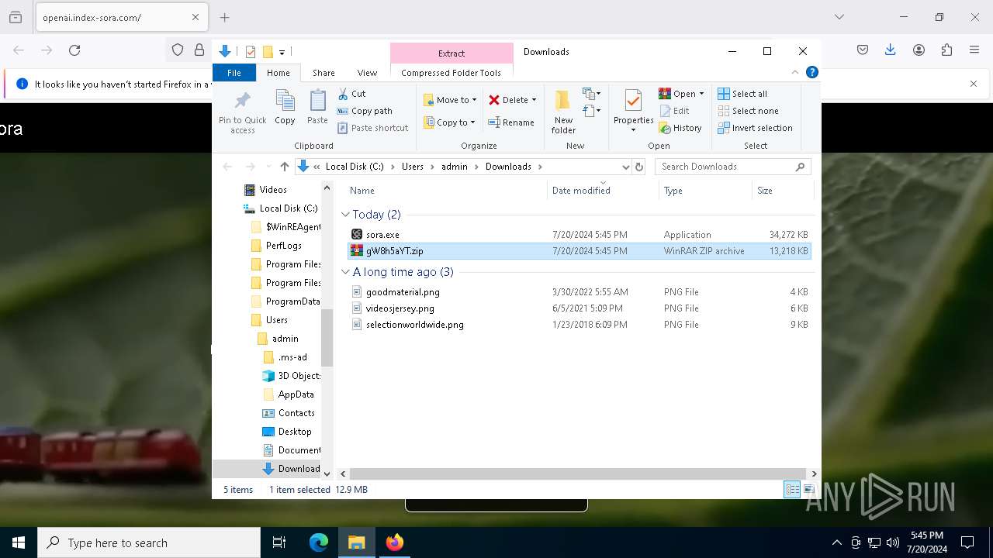Open the Open button dropdown arrow
The width and height of the screenshot is (993, 558).
tap(701, 94)
